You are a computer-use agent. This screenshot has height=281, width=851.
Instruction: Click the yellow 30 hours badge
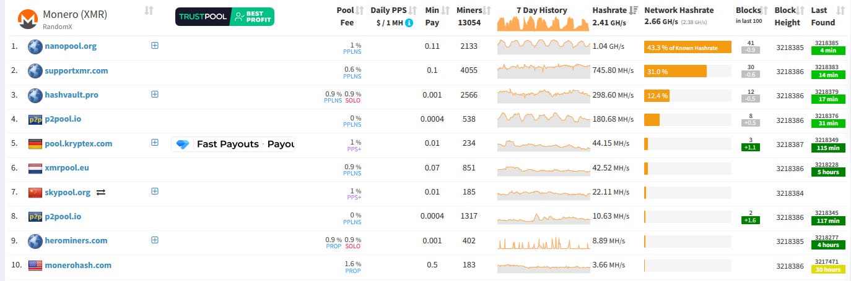tap(828, 269)
